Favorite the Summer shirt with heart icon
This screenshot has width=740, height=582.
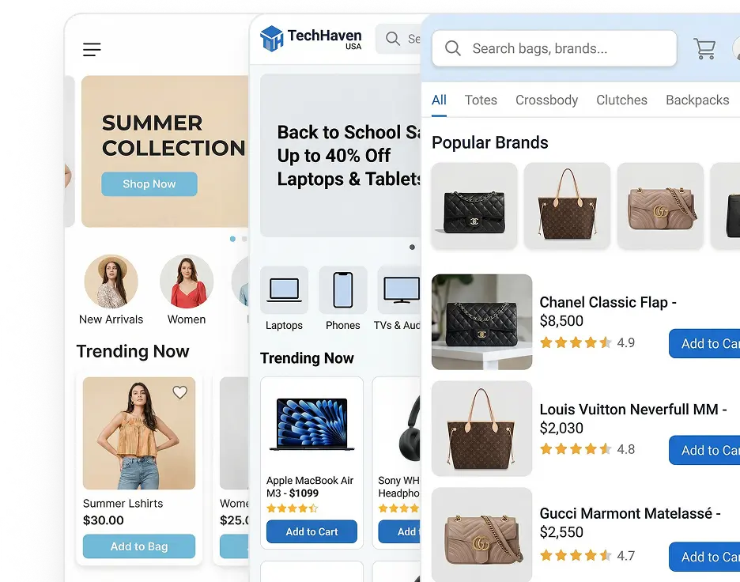(x=179, y=392)
